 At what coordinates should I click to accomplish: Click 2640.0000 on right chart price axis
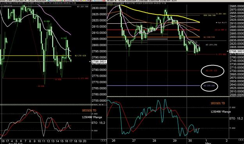pyautogui.click(x=237, y=84)
